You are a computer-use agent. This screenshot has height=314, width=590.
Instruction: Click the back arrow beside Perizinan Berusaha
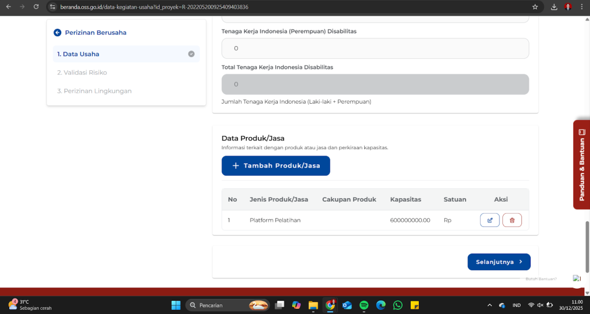(x=57, y=33)
